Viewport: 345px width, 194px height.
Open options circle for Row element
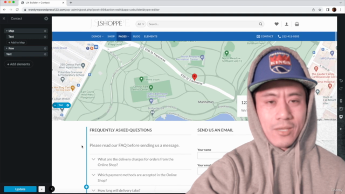(45, 48)
